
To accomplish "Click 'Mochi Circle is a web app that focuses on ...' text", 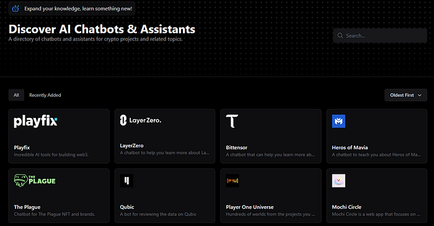I will tap(376, 214).
